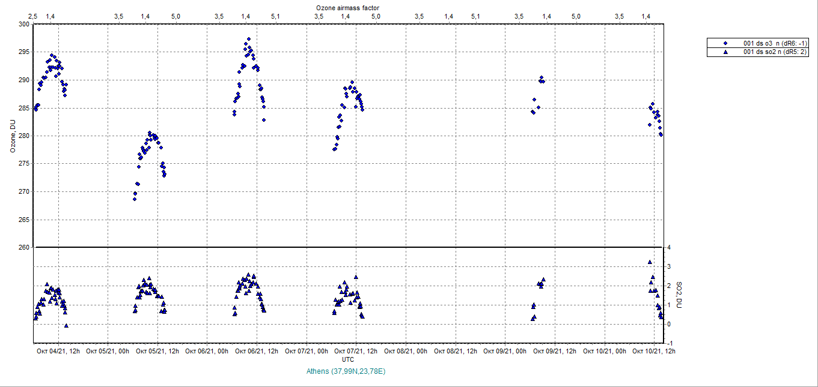Select the "001 ds so2 n" legend entry
Viewport: 818px width, 387px height.
(x=775, y=52)
